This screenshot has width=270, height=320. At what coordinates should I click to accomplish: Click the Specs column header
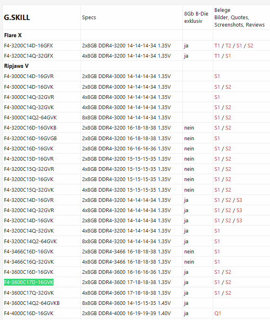point(89,17)
